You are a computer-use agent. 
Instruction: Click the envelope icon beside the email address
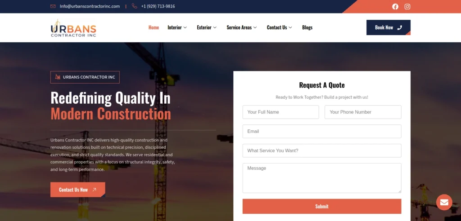click(53, 6)
